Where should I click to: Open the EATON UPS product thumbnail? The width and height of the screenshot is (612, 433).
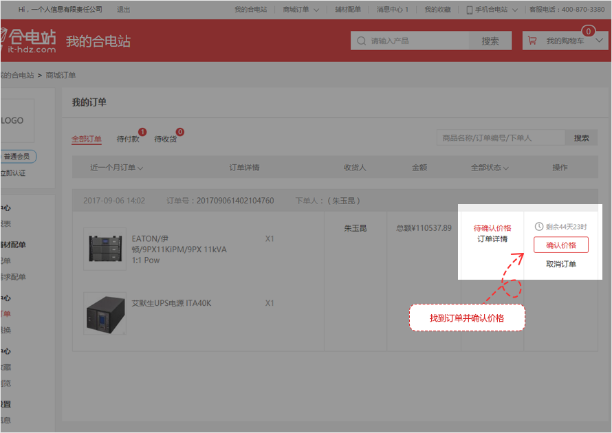(105, 249)
